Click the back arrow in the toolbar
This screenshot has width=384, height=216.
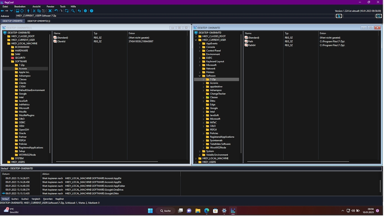2,11
